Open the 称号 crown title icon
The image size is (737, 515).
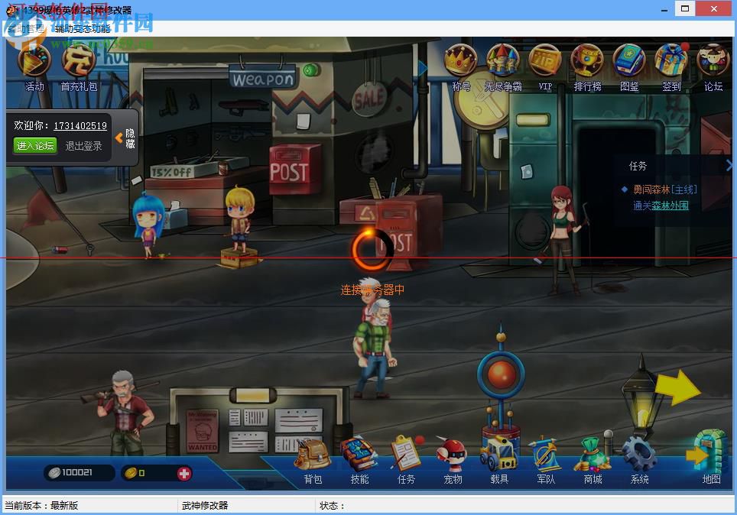click(460, 66)
